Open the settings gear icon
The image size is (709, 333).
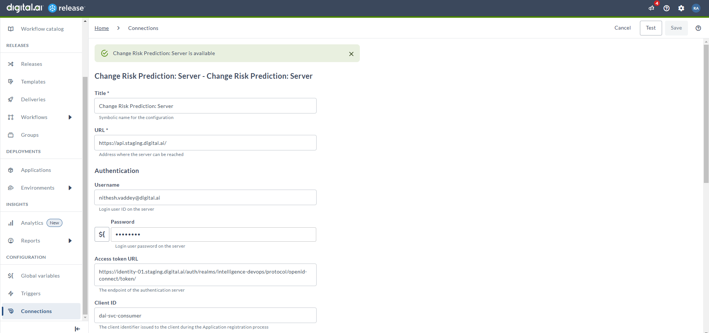click(x=681, y=8)
